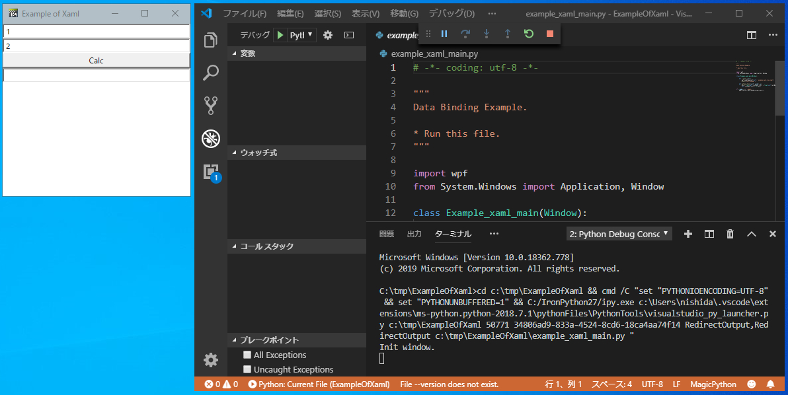Open launch.json with the debug gear icon
Image resolution: width=788 pixels, height=395 pixels.
[328, 35]
